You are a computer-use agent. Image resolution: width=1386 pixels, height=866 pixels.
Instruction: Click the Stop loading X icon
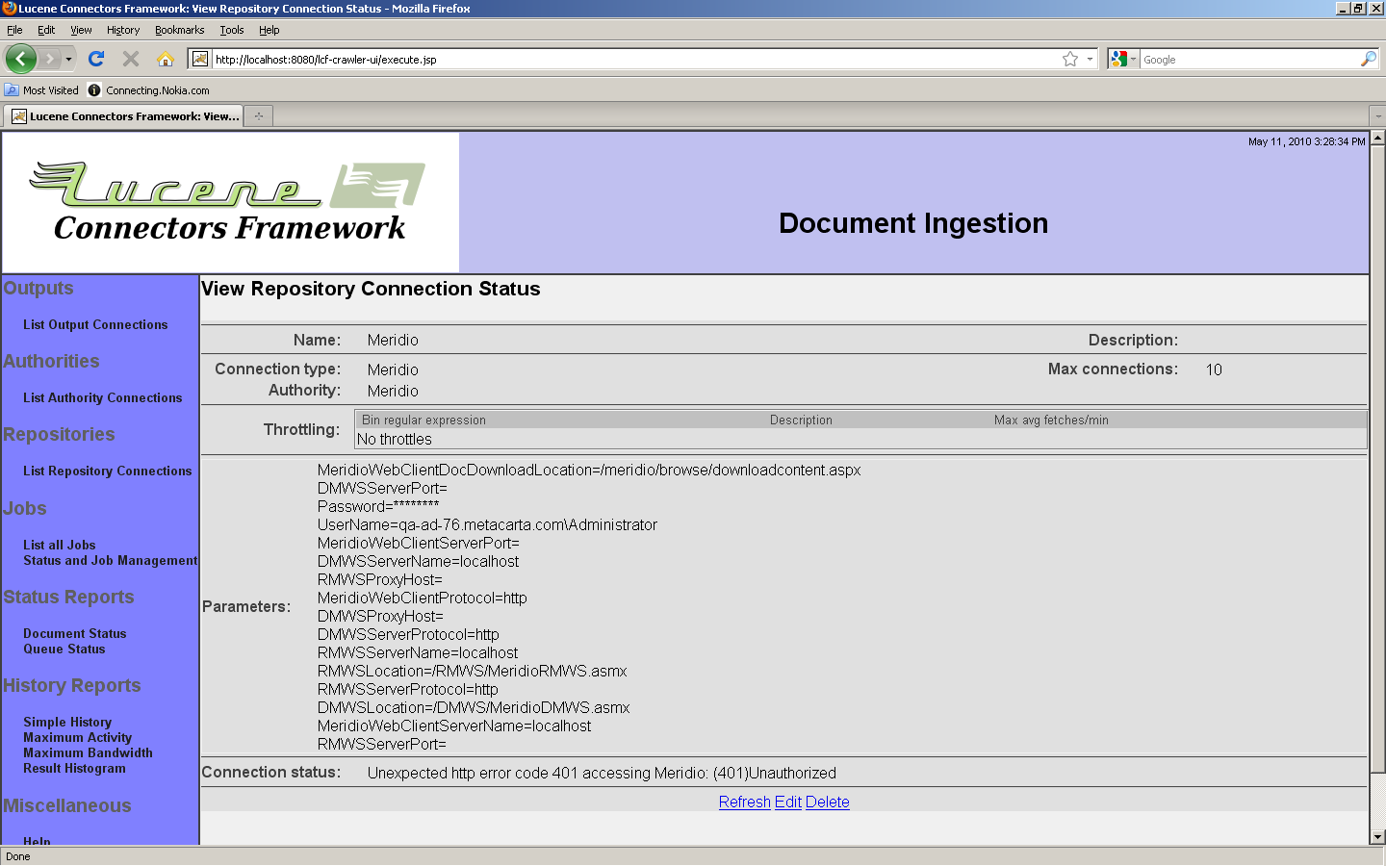pyautogui.click(x=131, y=59)
